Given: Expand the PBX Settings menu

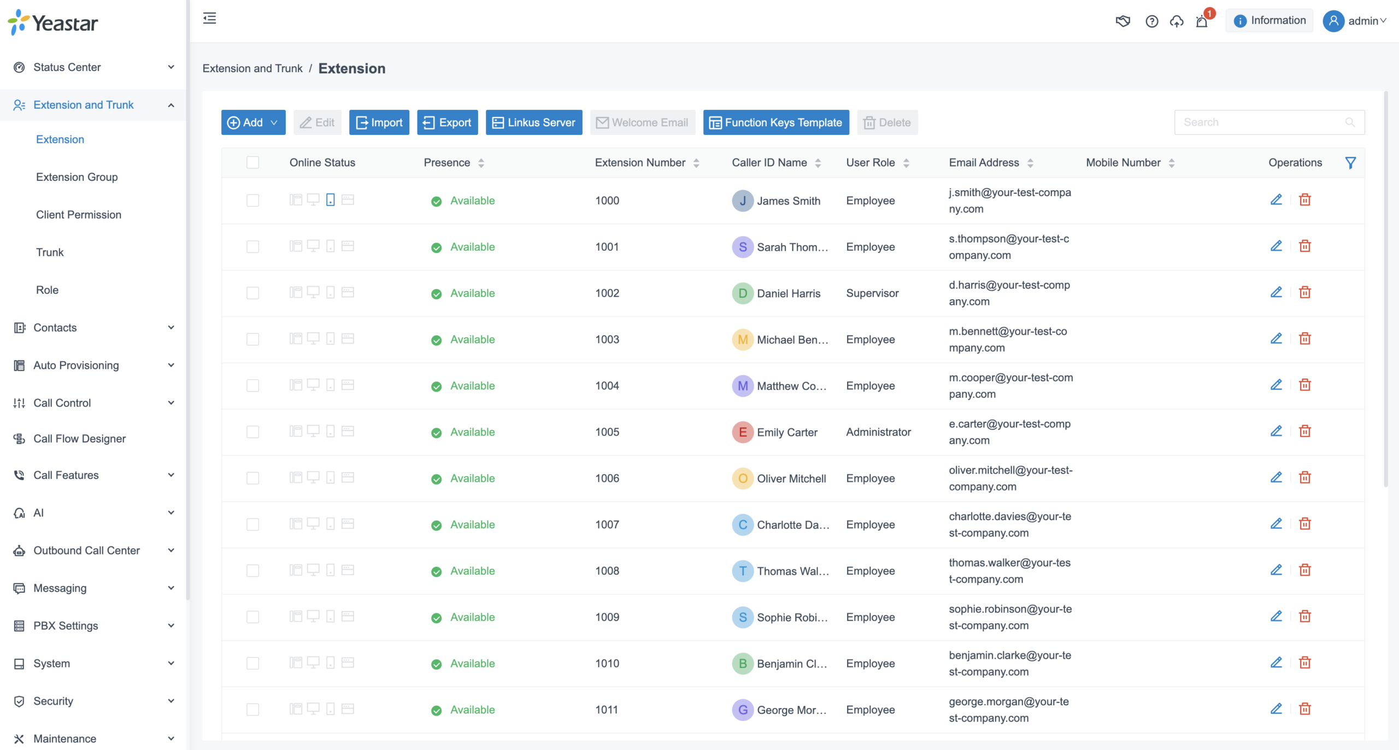Looking at the screenshot, I should coord(93,626).
